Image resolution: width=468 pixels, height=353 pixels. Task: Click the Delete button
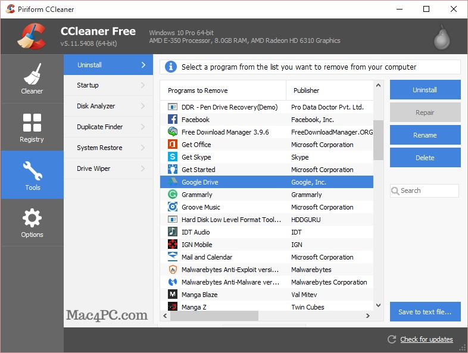point(425,158)
